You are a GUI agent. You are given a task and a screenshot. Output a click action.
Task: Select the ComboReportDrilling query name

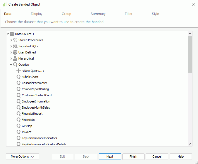coord(35,89)
